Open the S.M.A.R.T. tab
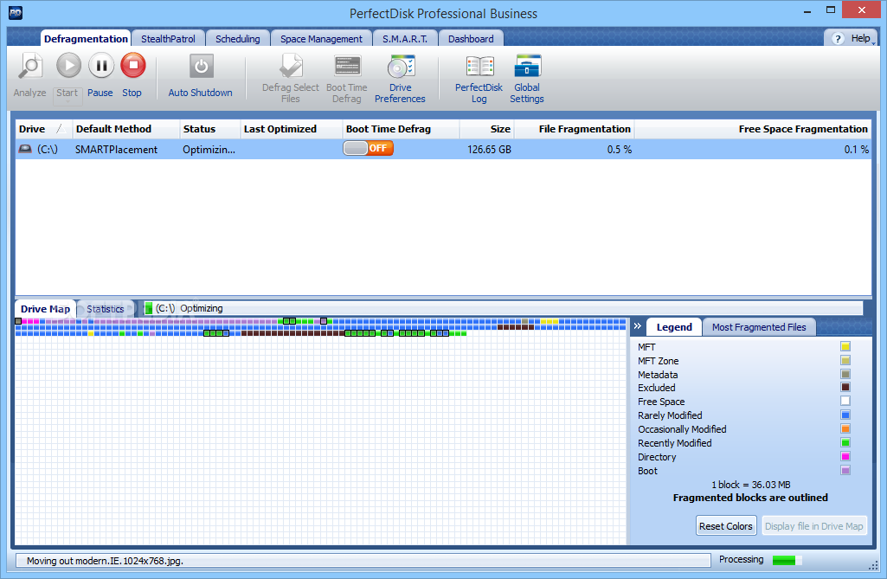The height and width of the screenshot is (579, 887). point(405,38)
